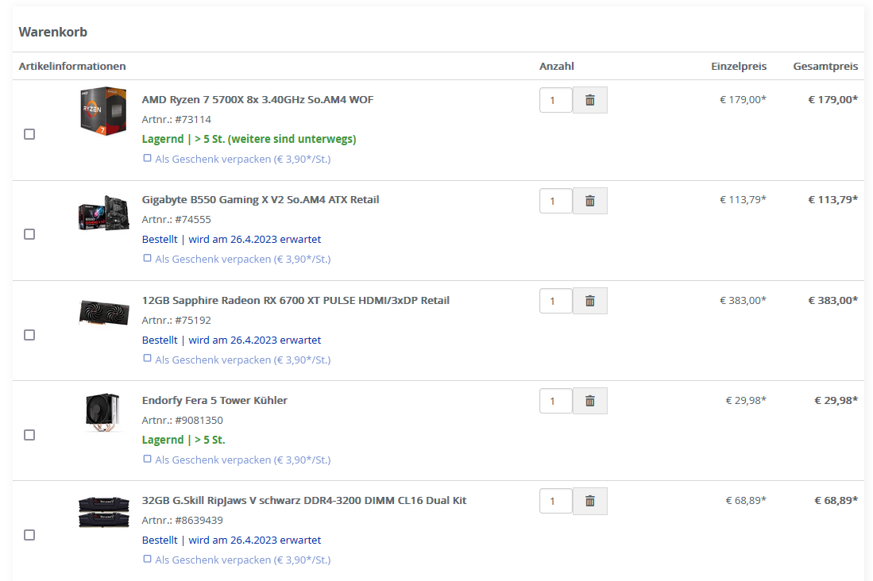
Task: Remove G.Skill RipJaws V RAM via trash icon
Action: coord(590,501)
